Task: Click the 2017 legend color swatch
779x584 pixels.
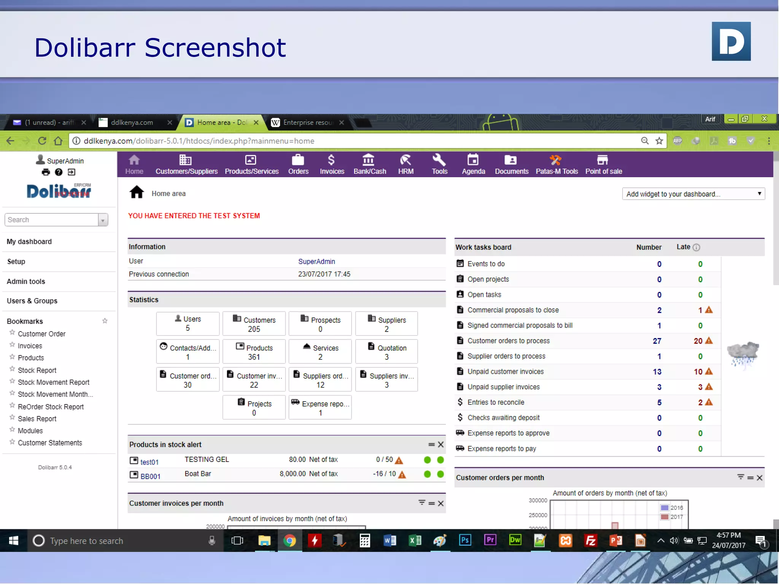Action: [x=665, y=517]
